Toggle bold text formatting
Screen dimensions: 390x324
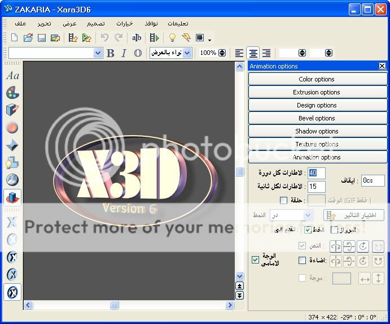coord(111,53)
